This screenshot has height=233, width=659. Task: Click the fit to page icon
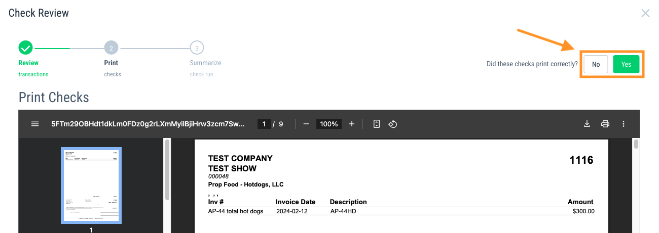[376, 124]
